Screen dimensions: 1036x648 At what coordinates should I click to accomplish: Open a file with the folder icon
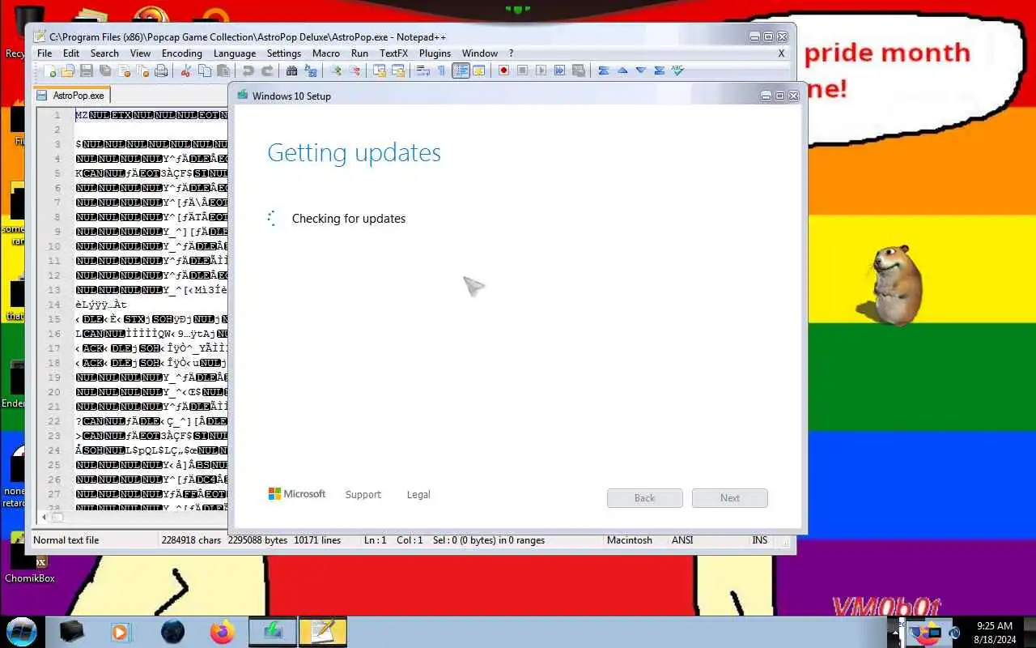68,70
